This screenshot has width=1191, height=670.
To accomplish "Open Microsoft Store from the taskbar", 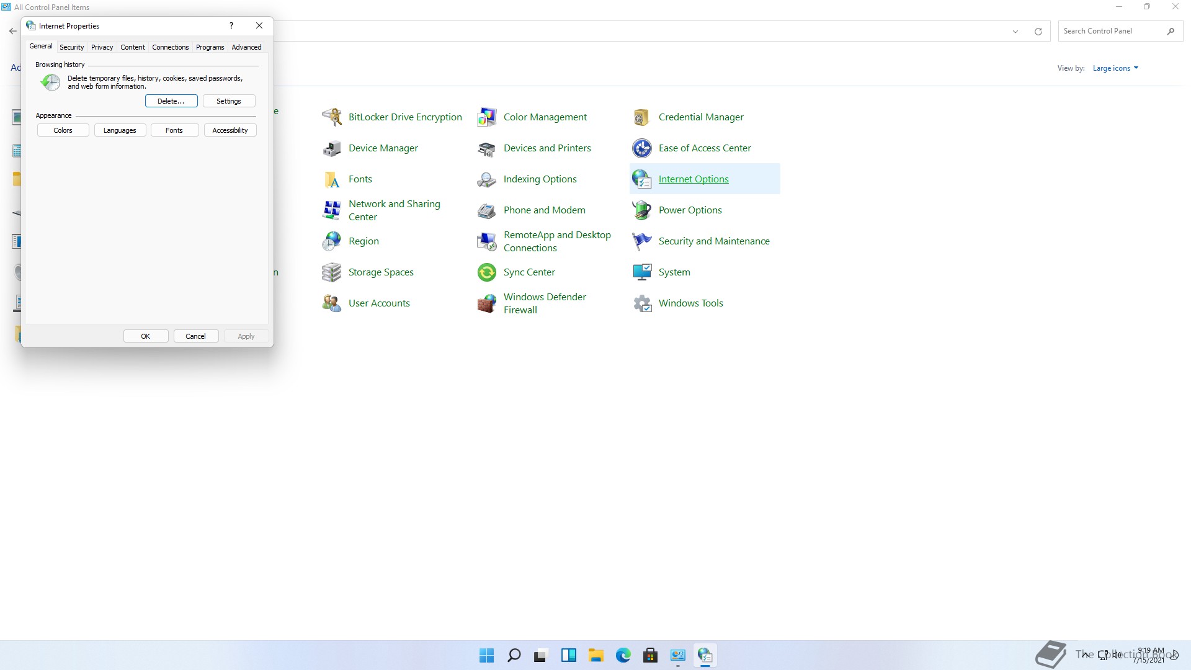I will pos(651,655).
